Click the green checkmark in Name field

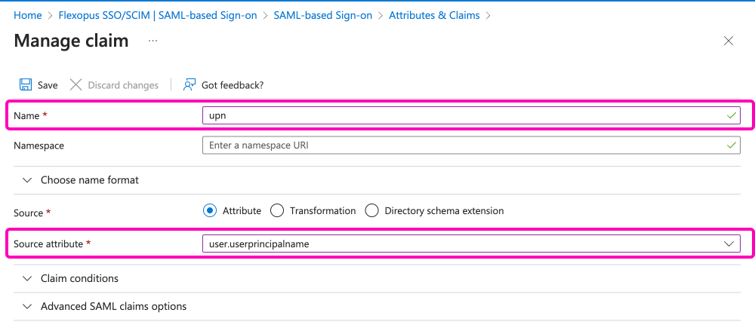(730, 115)
